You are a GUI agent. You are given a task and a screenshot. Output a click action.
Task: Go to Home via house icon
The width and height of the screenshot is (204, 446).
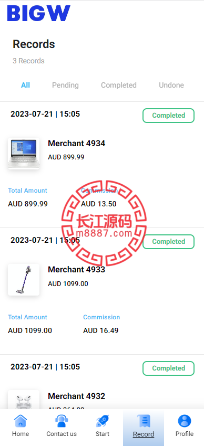(x=21, y=421)
